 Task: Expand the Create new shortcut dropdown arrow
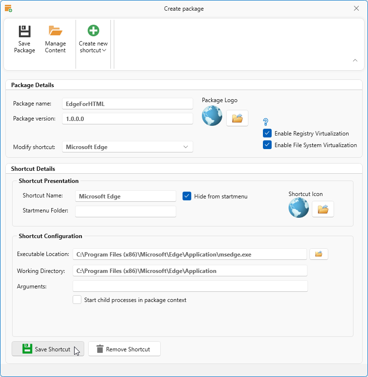[x=104, y=51]
